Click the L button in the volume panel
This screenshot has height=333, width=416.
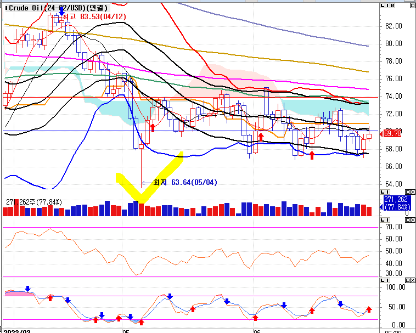click(383, 191)
